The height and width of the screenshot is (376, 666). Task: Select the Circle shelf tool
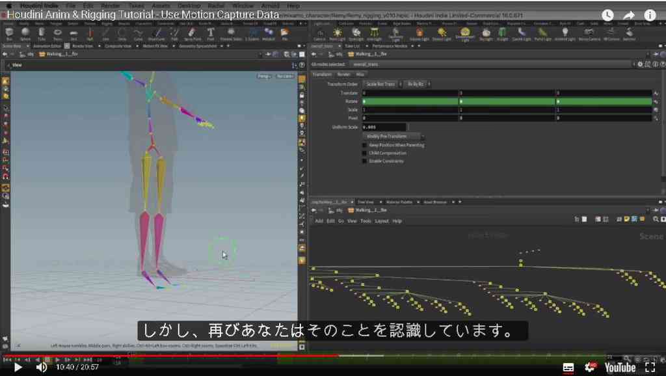click(122, 34)
